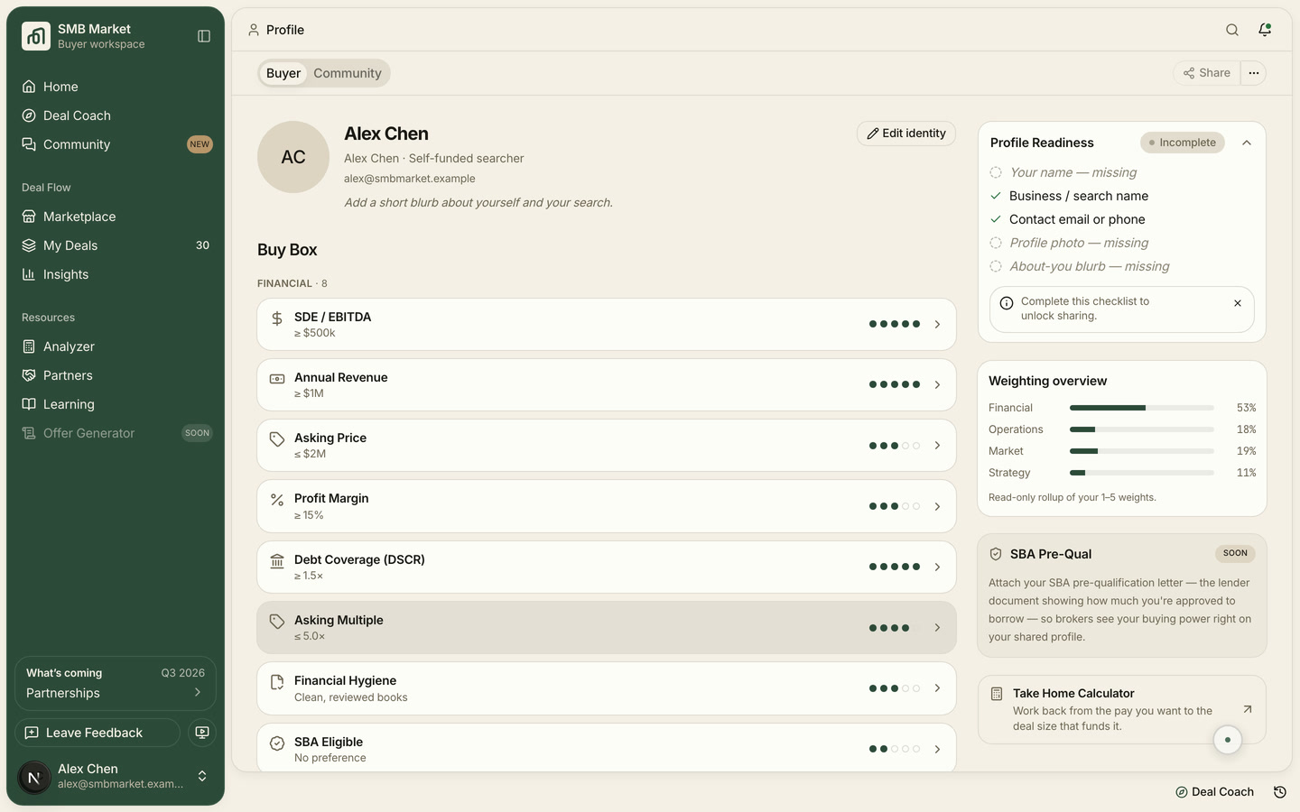Open My Deals in the sidebar
The width and height of the screenshot is (1300, 812).
pyautogui.click(x=116, y=245)
